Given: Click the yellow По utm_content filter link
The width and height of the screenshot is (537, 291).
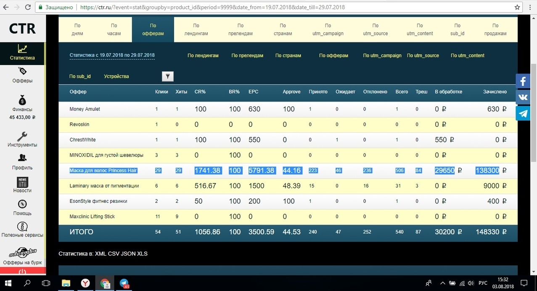Looking at the screenshot, I should [468, 55].
